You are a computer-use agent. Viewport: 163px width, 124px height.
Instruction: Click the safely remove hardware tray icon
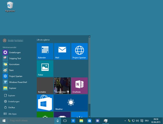pyautogui.click(x=129, y=121)
